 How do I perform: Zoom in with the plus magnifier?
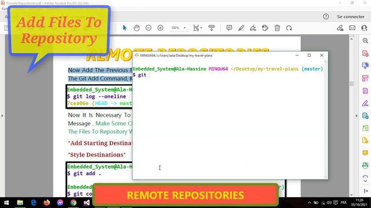(x=161, y=28)
